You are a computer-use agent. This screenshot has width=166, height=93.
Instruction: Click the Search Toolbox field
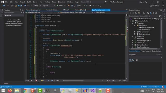pos(12,13)
